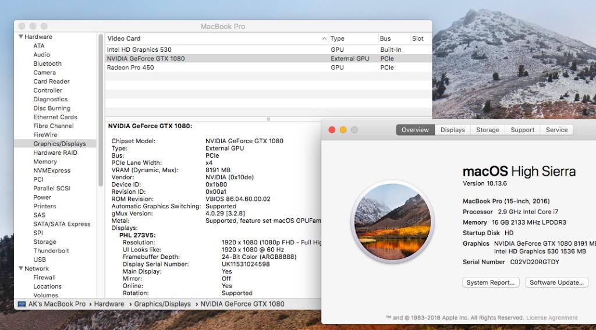
Task: Select Printers in the sidebar
Action: [x=44, y=206]
